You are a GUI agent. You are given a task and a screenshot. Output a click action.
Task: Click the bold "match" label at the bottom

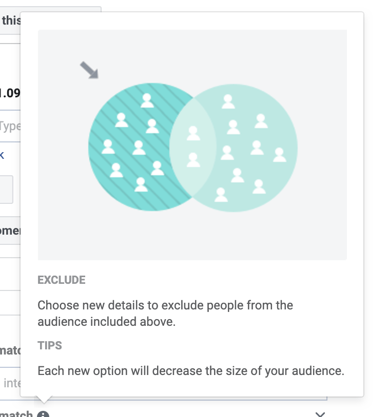(x=15, y=414)
